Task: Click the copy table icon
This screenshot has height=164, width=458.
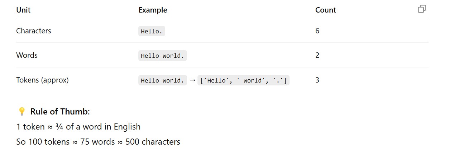Action: click(x=422, y=9)
